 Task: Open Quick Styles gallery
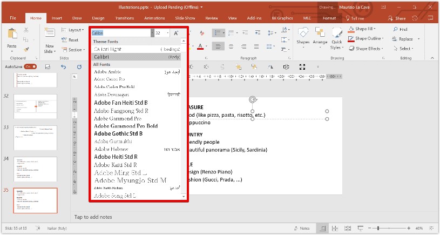[337, 35]
